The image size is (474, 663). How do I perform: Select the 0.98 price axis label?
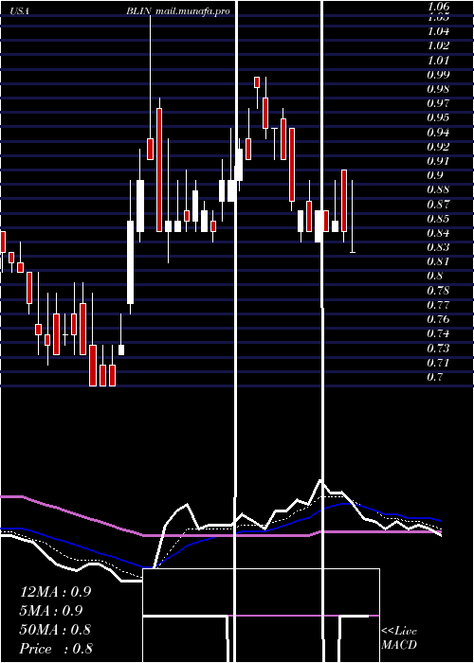(x=438, y=89)
